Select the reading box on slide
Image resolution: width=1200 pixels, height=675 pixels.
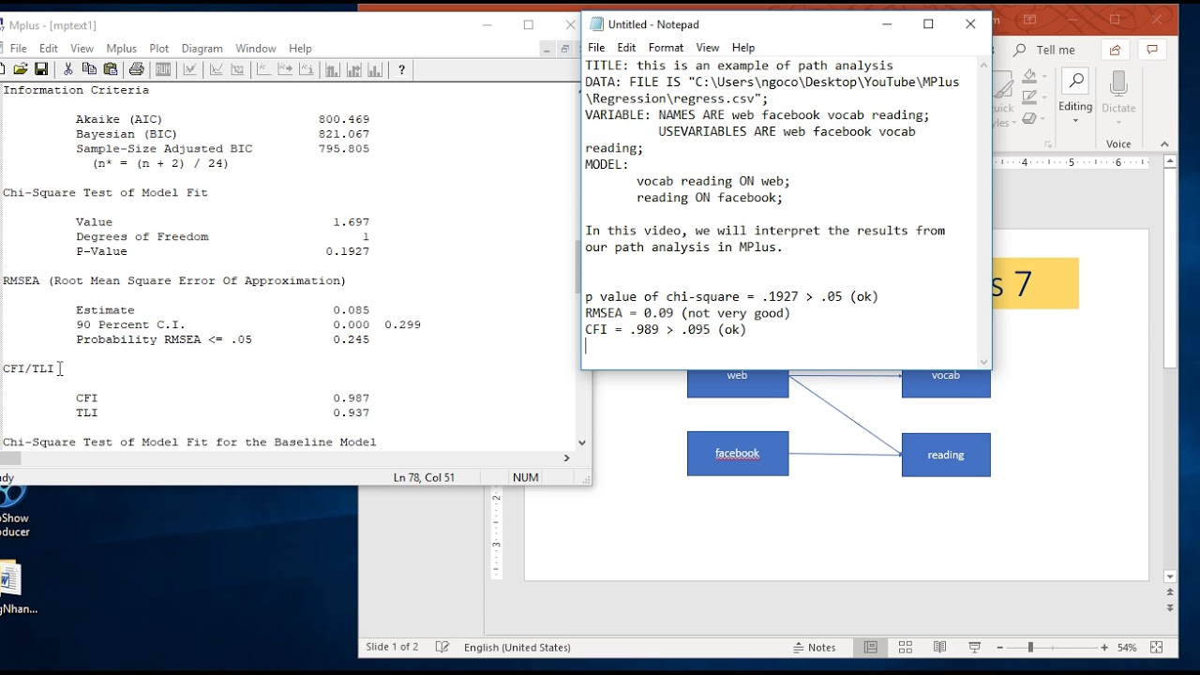point(946,455)
